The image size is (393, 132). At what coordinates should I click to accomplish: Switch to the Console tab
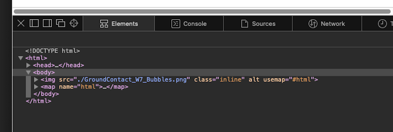pos(189,24)
